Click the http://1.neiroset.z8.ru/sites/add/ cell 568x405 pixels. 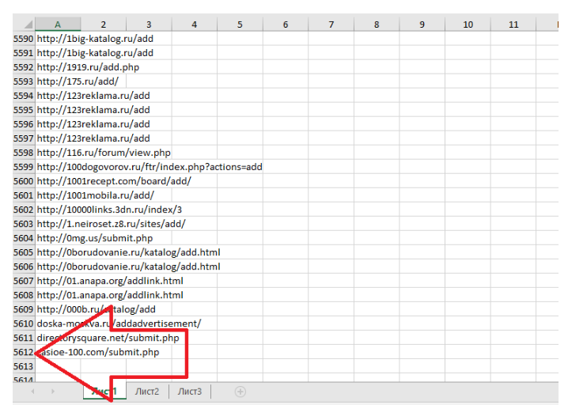(111, 224)
